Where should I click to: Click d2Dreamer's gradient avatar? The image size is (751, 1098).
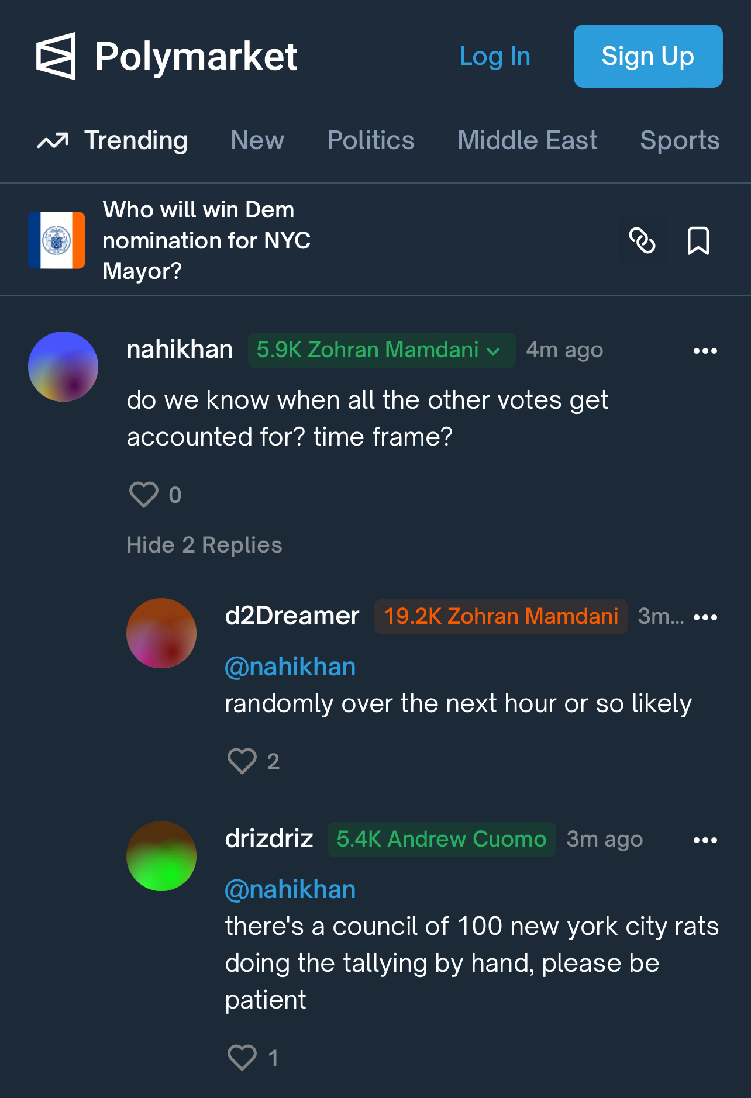(x=161, y=633)
